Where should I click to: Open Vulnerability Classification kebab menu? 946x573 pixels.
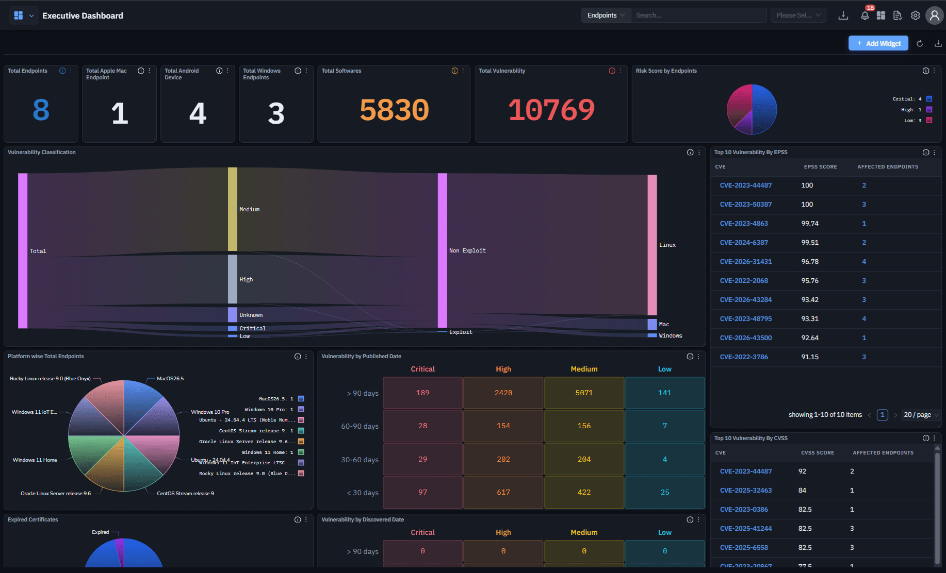699,152
